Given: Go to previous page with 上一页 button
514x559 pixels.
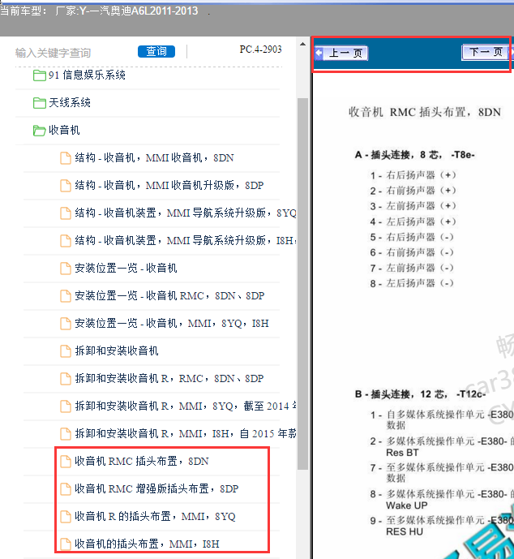Looking at the screenshot, I should pyautogui.click(x=345, y=53).
